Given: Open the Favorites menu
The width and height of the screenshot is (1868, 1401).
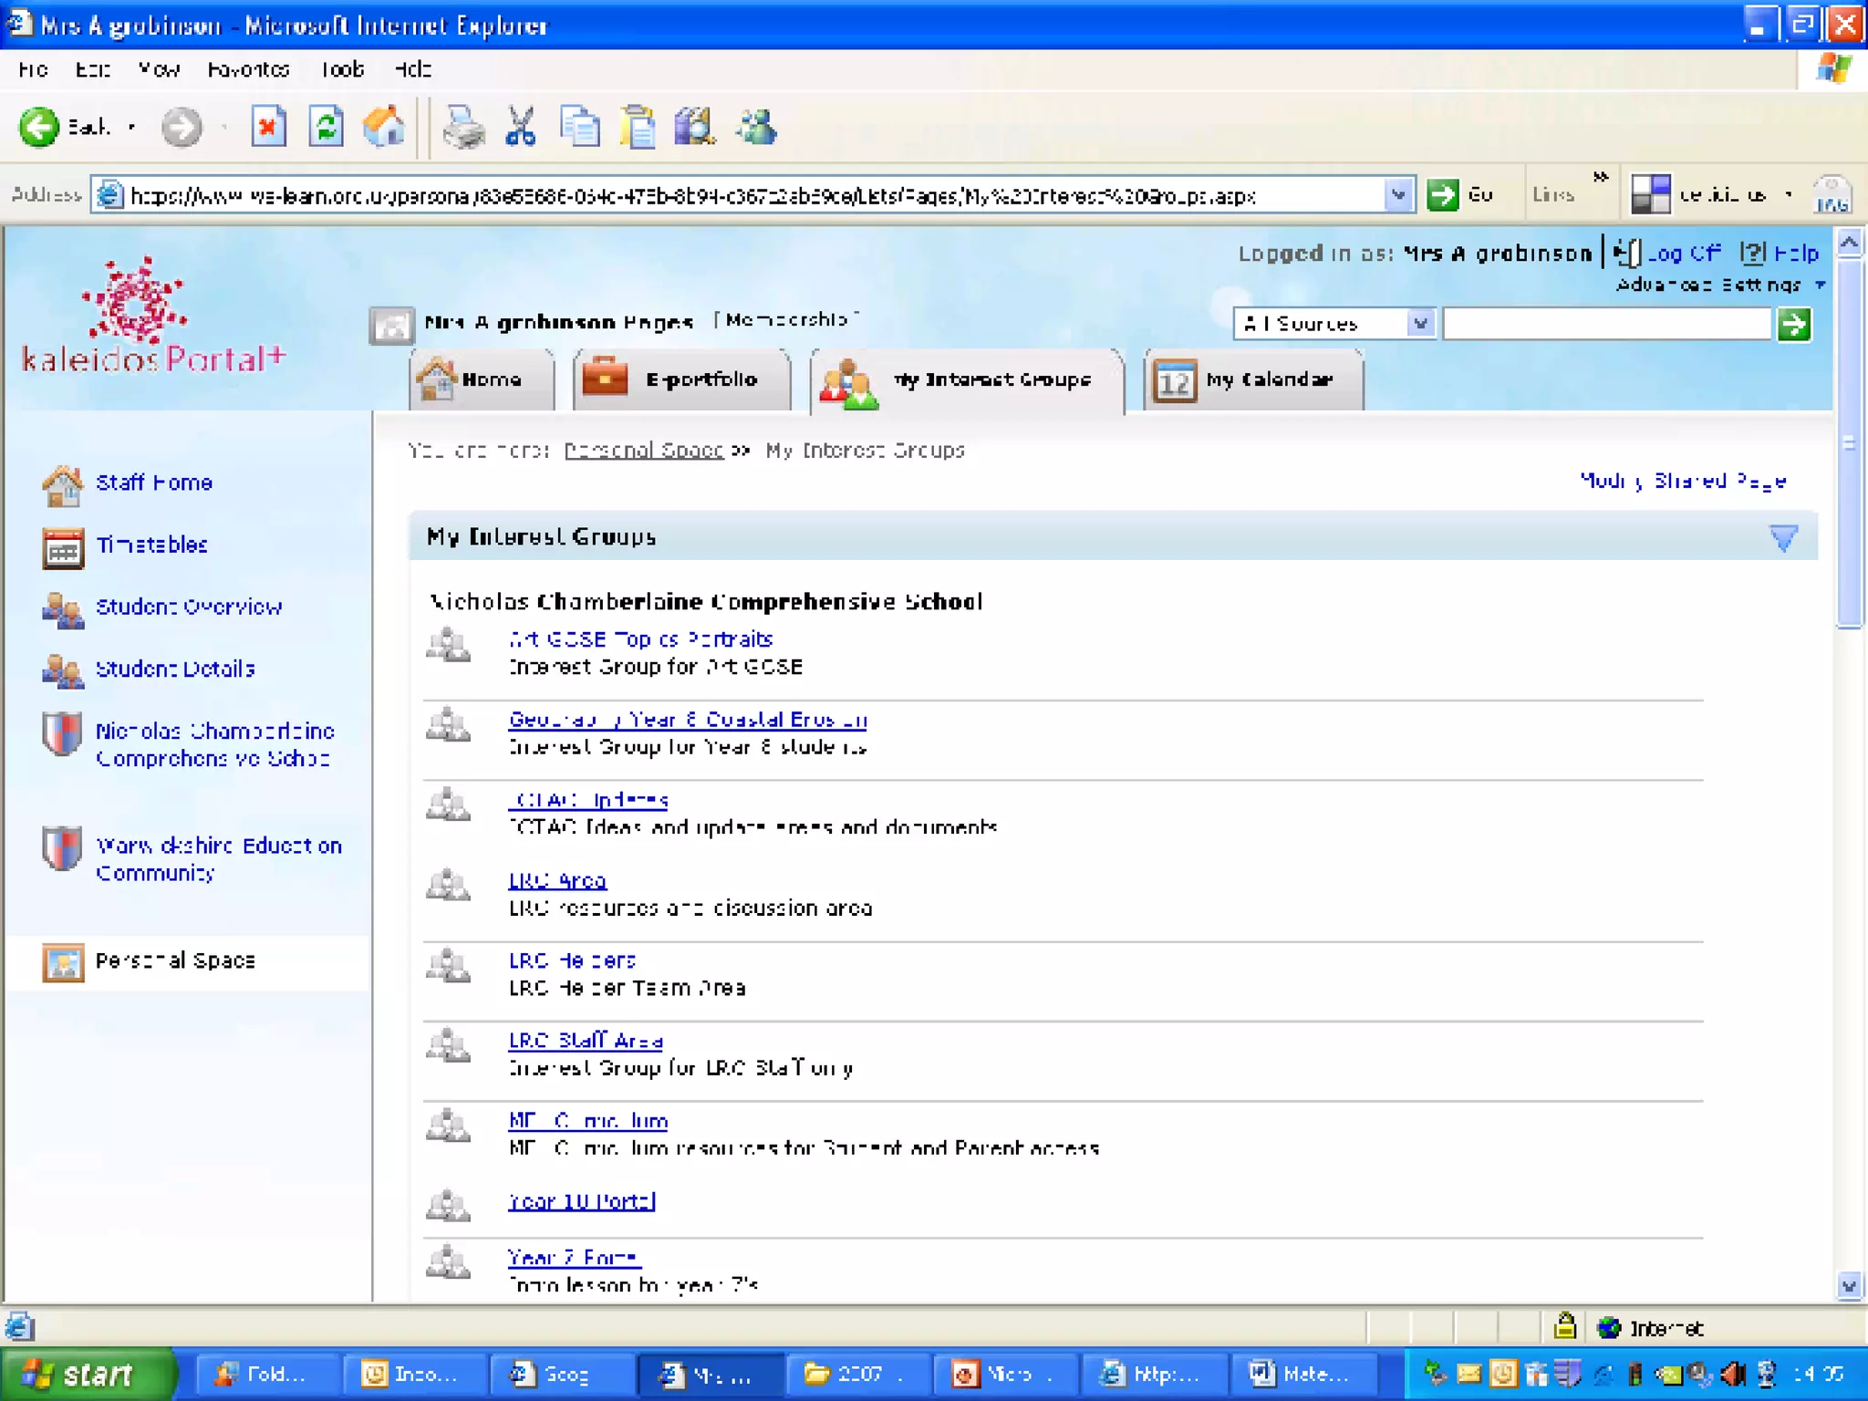Looking at the screenshot, I should [x=248, y=69].
